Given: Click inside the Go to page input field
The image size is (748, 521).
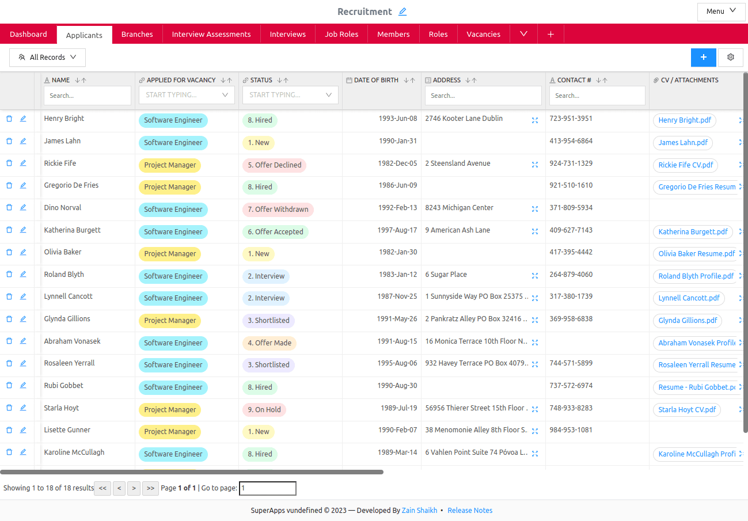Looking at the screenshot, I should click(x=267, y=488).
